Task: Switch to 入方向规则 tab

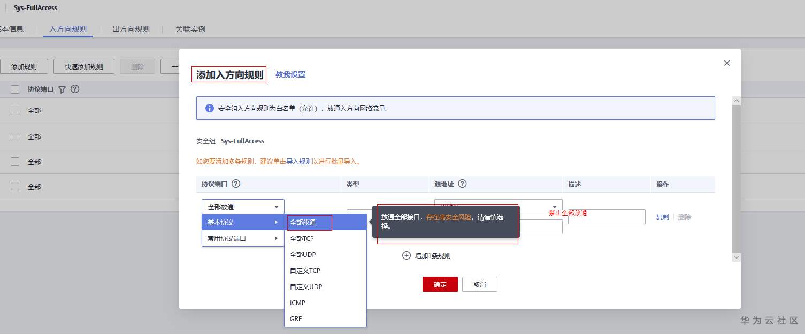Action: point(68,29)
